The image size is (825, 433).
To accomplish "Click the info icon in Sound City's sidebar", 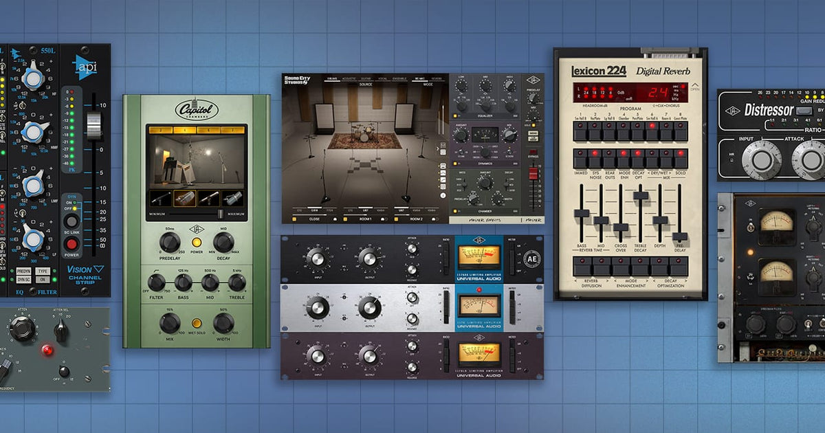I will coord(443,195).
